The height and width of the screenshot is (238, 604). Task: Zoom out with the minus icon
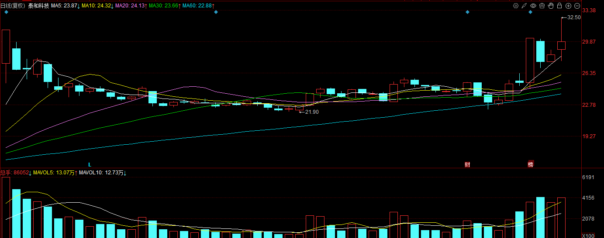pyautogui.click(x=577, y=6)
